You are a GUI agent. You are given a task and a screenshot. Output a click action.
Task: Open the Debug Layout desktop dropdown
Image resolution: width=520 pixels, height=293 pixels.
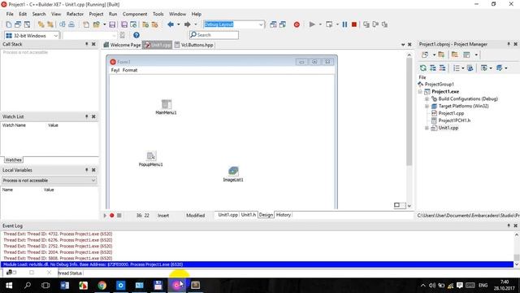261,24
